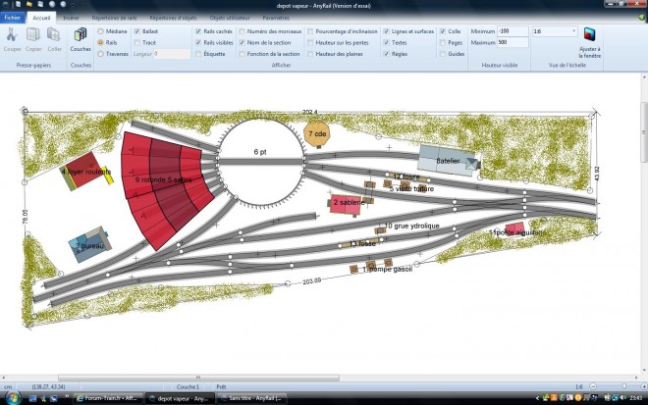This screenshot has width=648, height=405.
Task: Open the quick access toolbar customize arrow
Action: [x=74, y=5]
